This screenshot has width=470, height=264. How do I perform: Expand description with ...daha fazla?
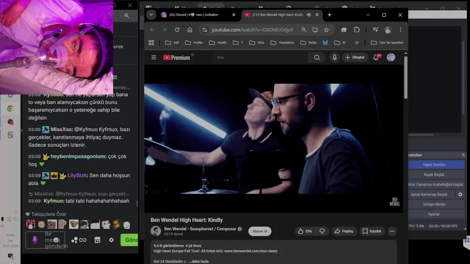(x=199, y=261)
